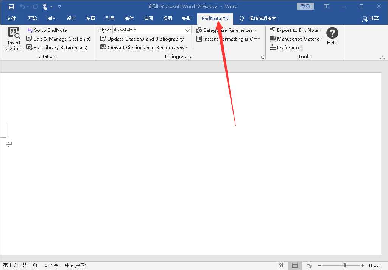Viewport: 388px width, 270px height.
Task: Select the EndNote X9 tab
Action: pos(215,19)
